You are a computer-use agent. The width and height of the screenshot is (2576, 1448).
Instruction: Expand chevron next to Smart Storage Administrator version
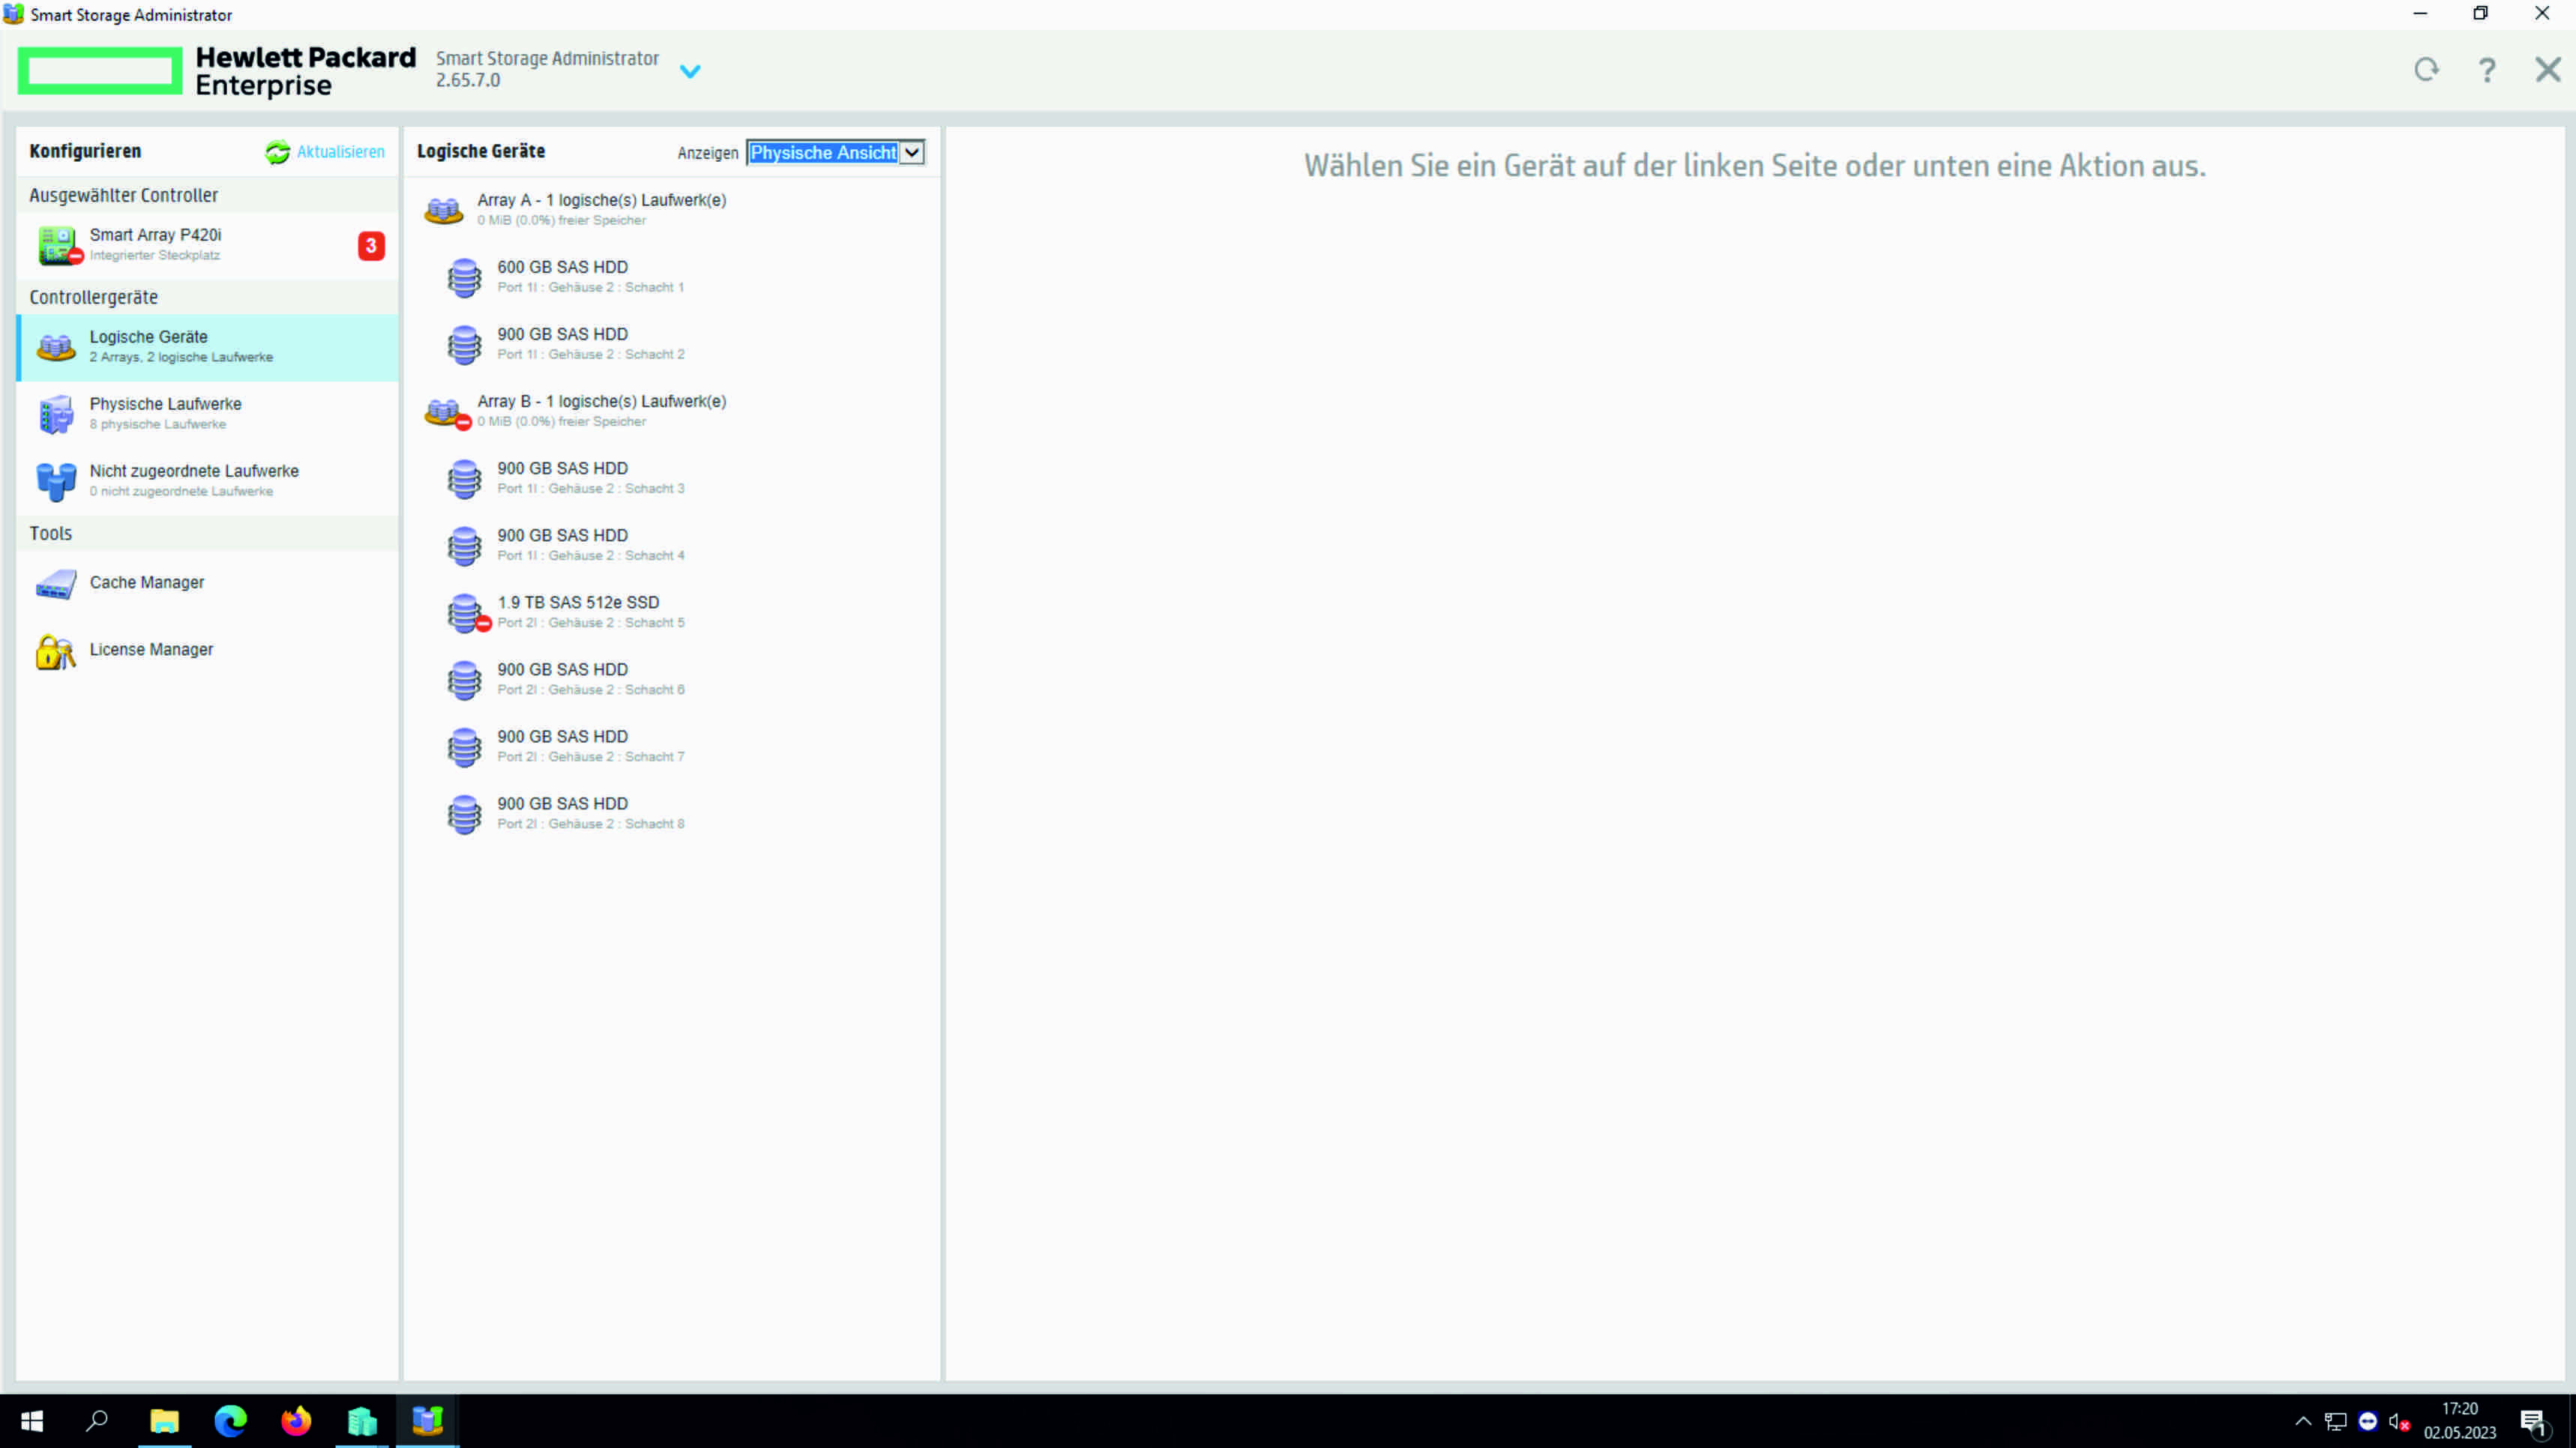tap(690, 72)
